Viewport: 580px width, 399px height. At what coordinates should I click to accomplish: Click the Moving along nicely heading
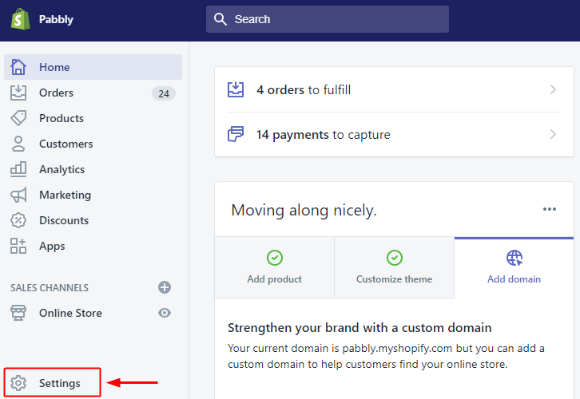click(x=304, y=210)
